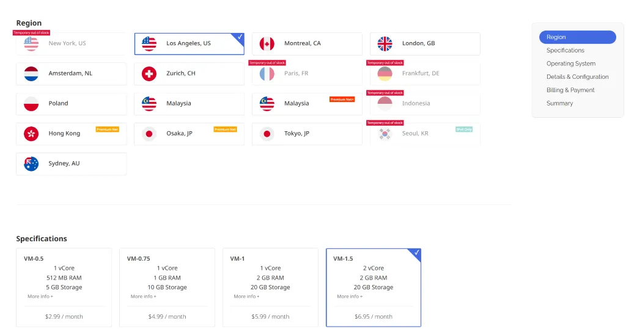Viewport: 626px width, 329px height.
Task: Jump to Billing & Payment section
Action: (x=570, y=90)
